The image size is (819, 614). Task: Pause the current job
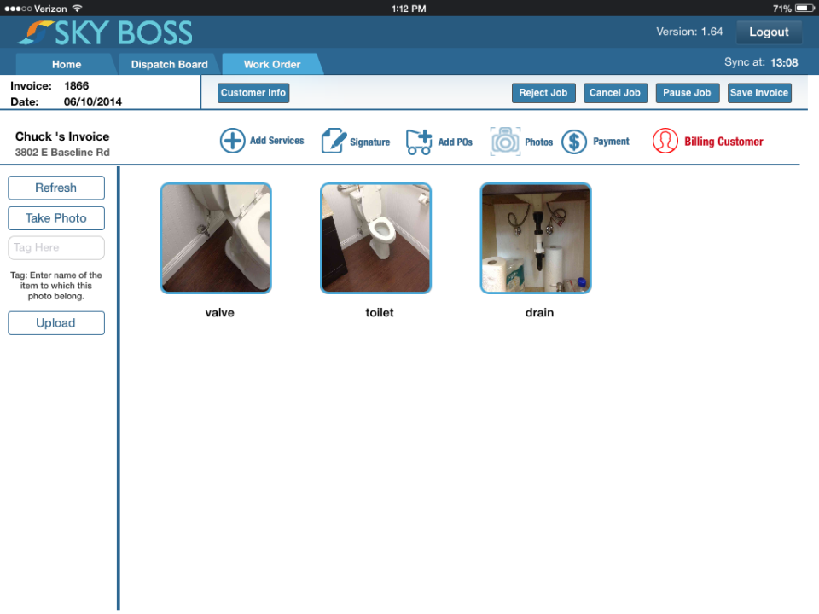click(687, 92)
